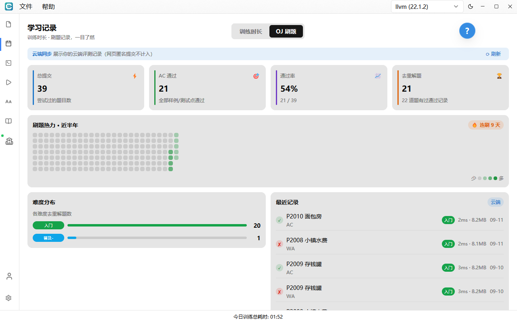Image resolution: width=517 pixels, height=323 pixels.
Task: Toggle dark mode moon icon
Action: coord(471,6)
